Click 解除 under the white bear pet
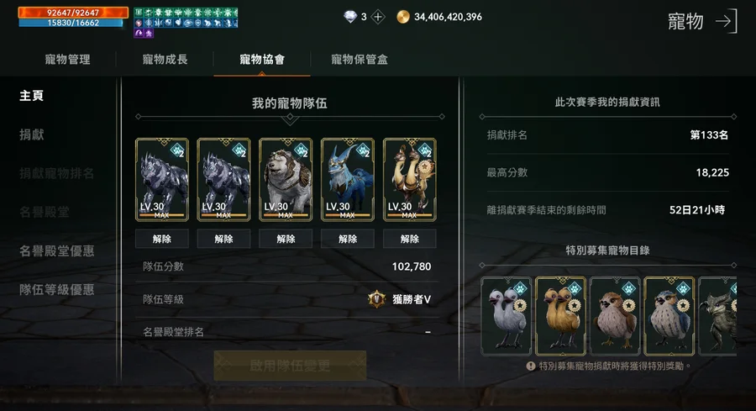 pos(286,239)
